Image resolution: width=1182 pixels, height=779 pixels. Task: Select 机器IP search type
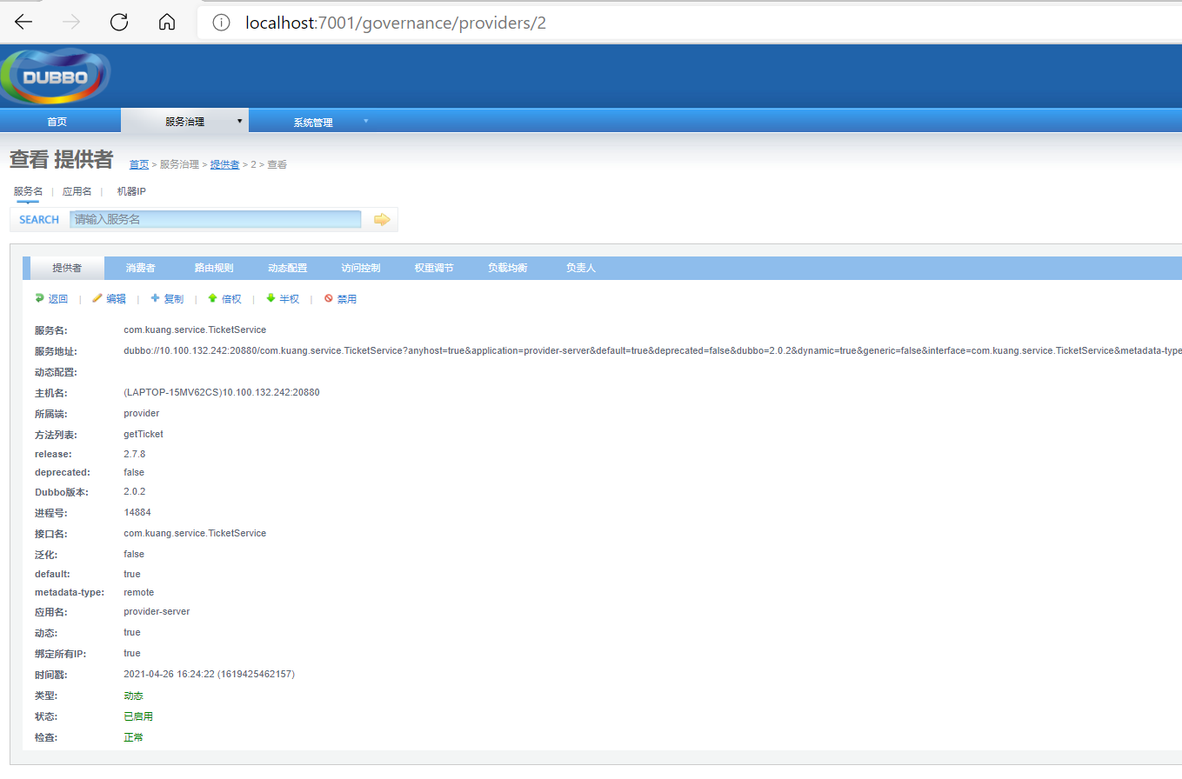(x=131, y=191)
